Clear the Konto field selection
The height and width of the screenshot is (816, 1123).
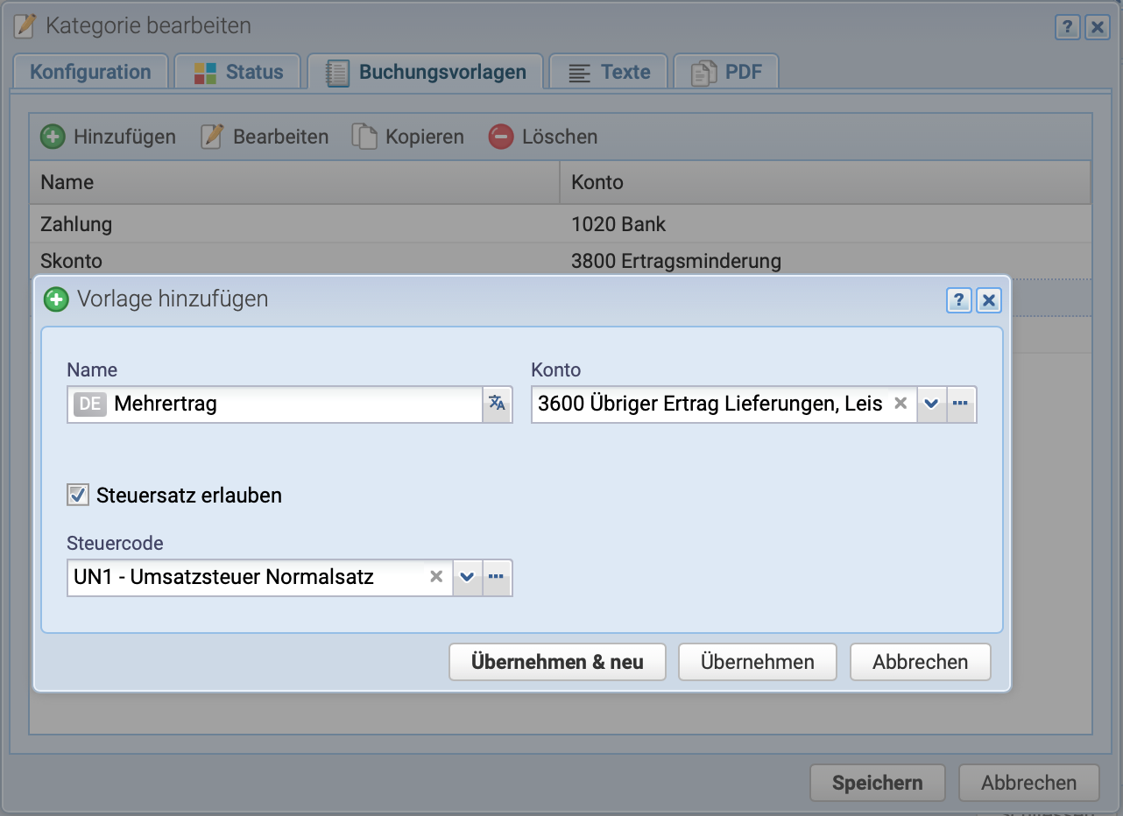pyautogui.click(x=900, y=404)
